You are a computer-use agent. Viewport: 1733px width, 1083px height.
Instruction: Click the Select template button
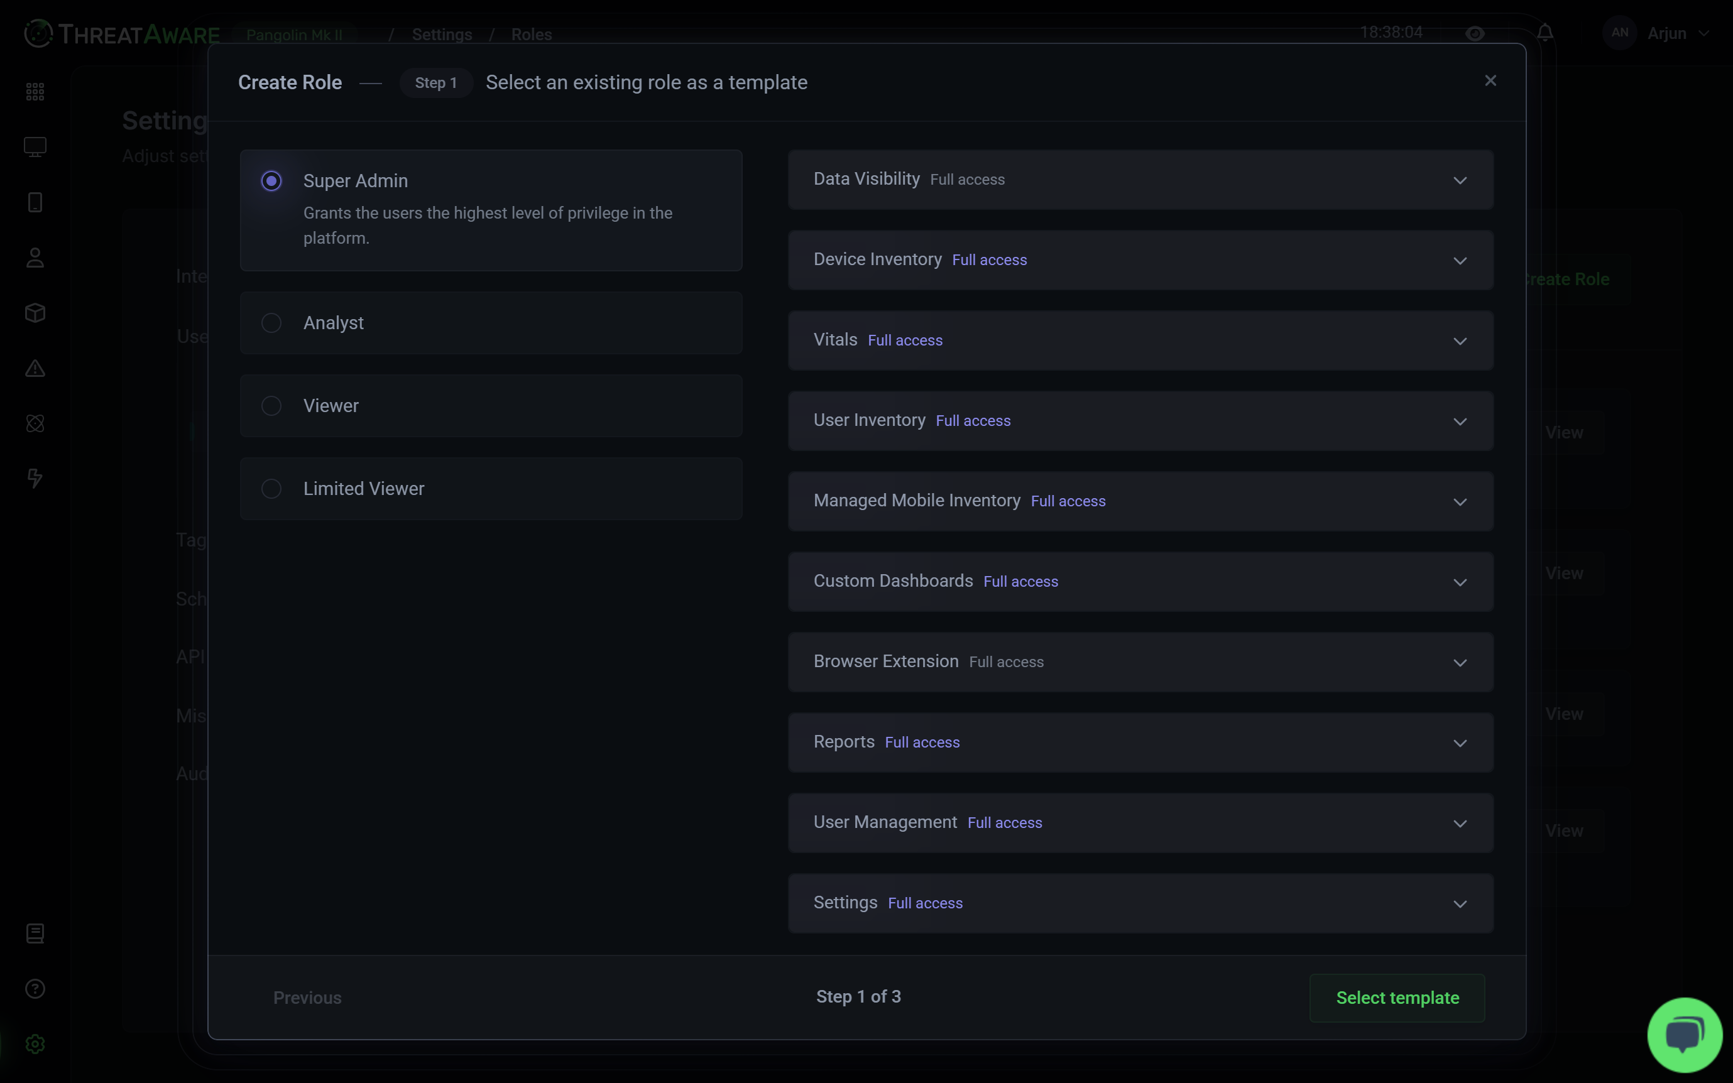point(1396,998)
